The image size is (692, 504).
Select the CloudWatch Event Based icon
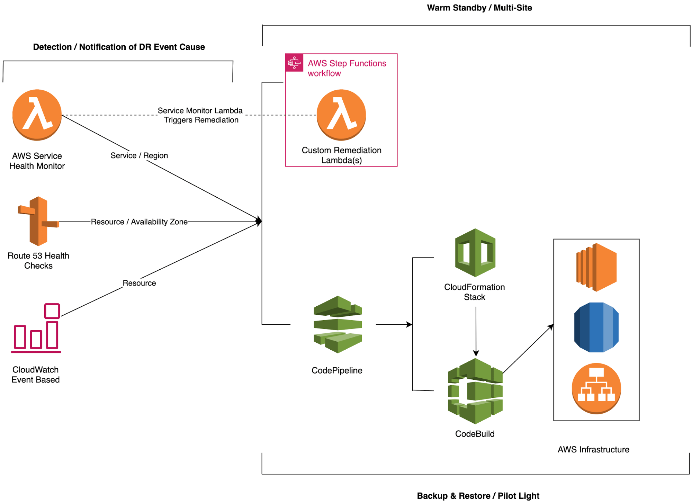[x=36, y=328]
